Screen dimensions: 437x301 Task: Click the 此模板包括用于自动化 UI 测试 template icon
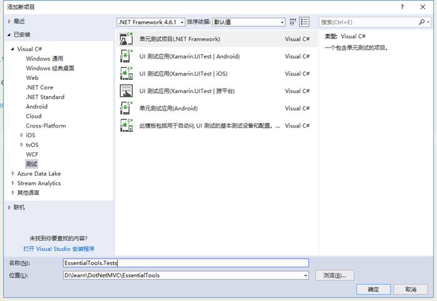pyautogui.click(x=126, y=126)
